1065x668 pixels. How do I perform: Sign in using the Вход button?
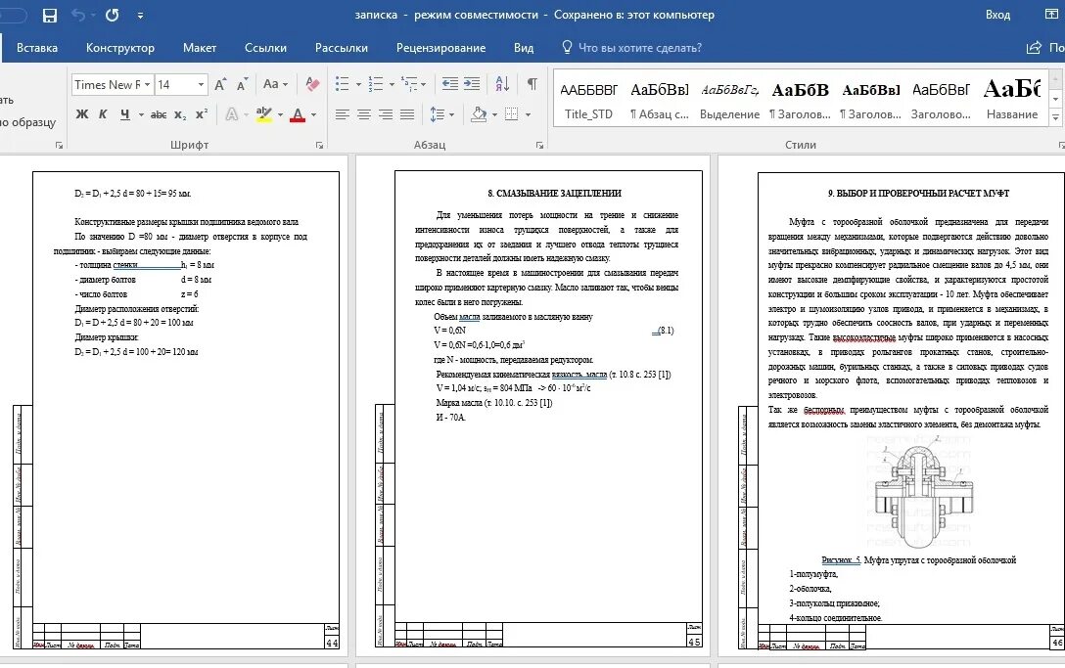tap(997, 15)
